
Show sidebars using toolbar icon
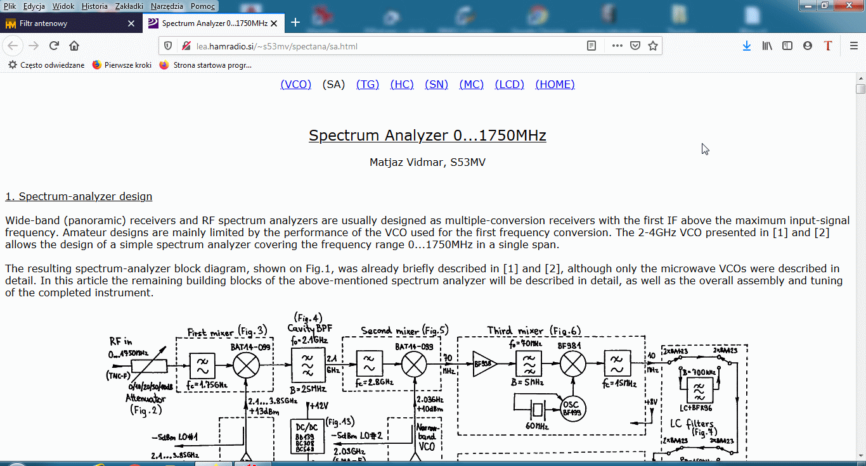(787, 46)
